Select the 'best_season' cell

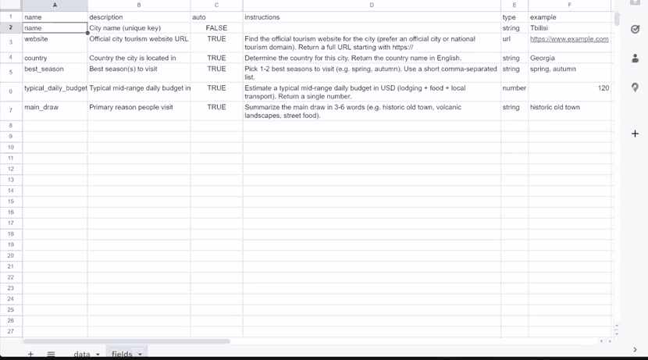55,73
